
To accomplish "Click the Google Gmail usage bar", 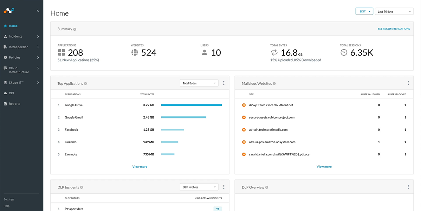I will click(x=184, y=117).
